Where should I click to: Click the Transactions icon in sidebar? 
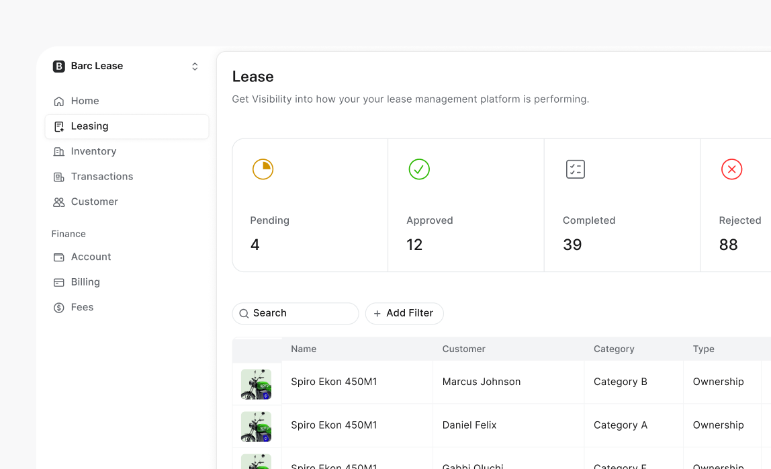tap(59, 177)
